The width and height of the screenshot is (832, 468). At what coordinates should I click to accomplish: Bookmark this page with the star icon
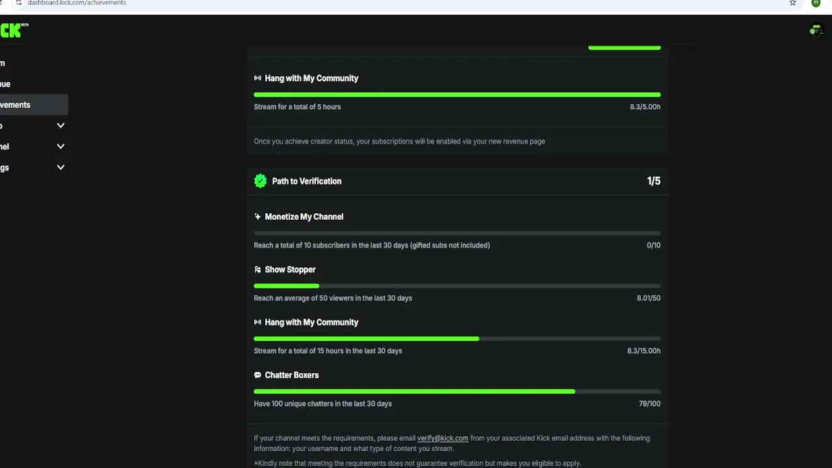[x=792, y=3]
